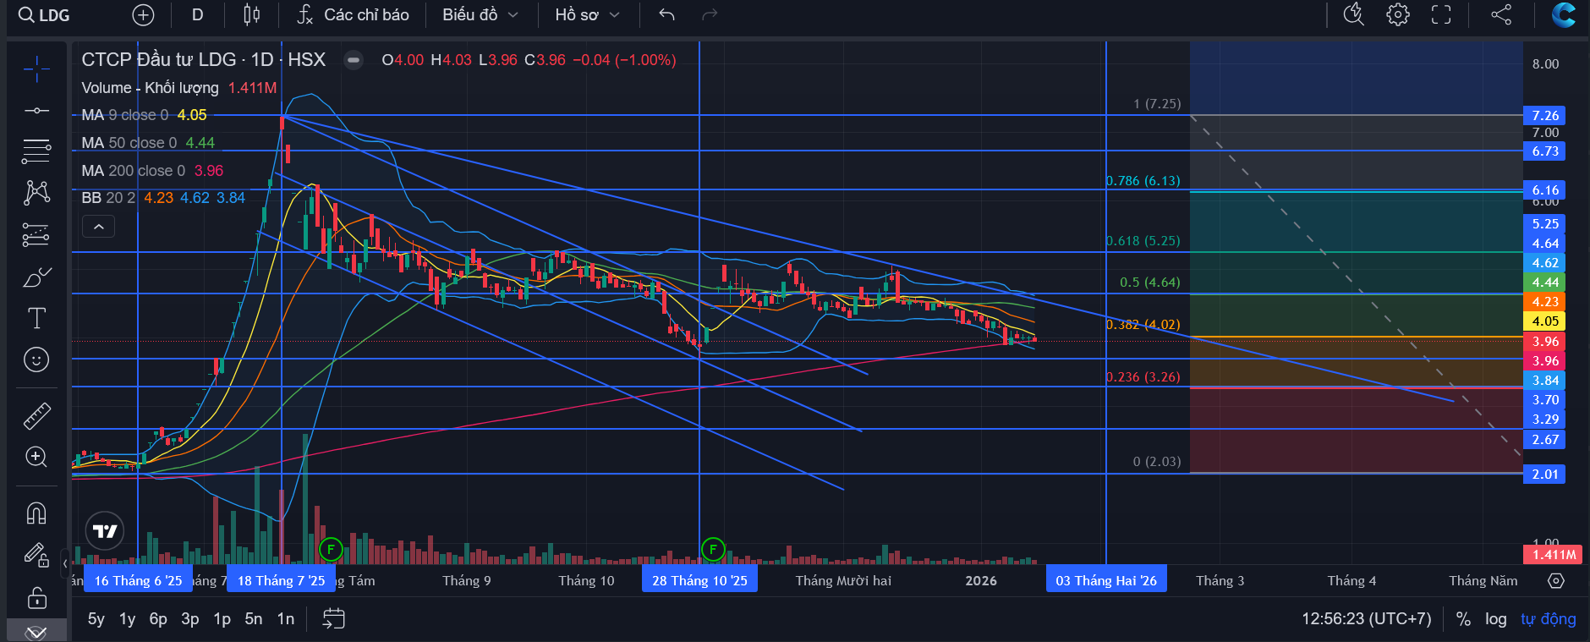Click date label 18 Tháng 7 '25
The image size is (1590, 642).
point(281,580)
